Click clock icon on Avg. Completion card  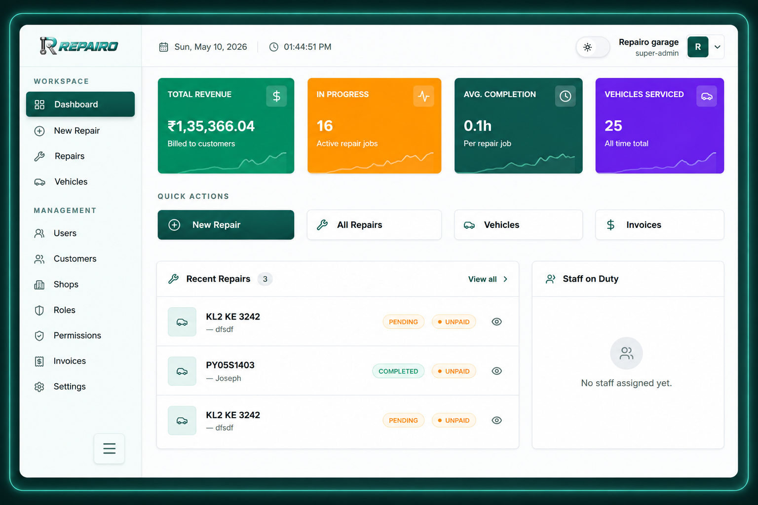(565, 96)
